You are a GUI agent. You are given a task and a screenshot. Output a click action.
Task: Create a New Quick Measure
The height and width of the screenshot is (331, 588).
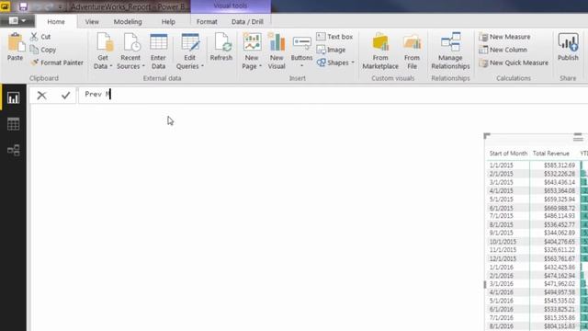(514, 63)
